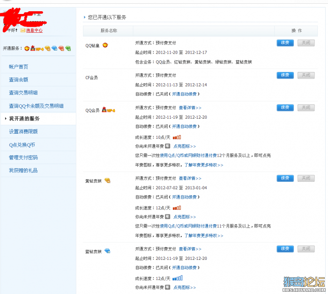The height and width of the screenshot is (294, 328).
Task: Open Q点兑换Q币 in the sidebar
Action: coord(22,145)
